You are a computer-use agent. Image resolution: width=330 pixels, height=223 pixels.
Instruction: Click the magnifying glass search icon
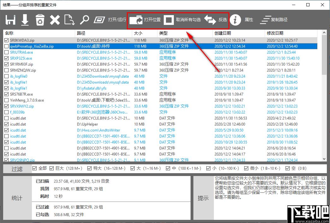(x=85, y=20)
